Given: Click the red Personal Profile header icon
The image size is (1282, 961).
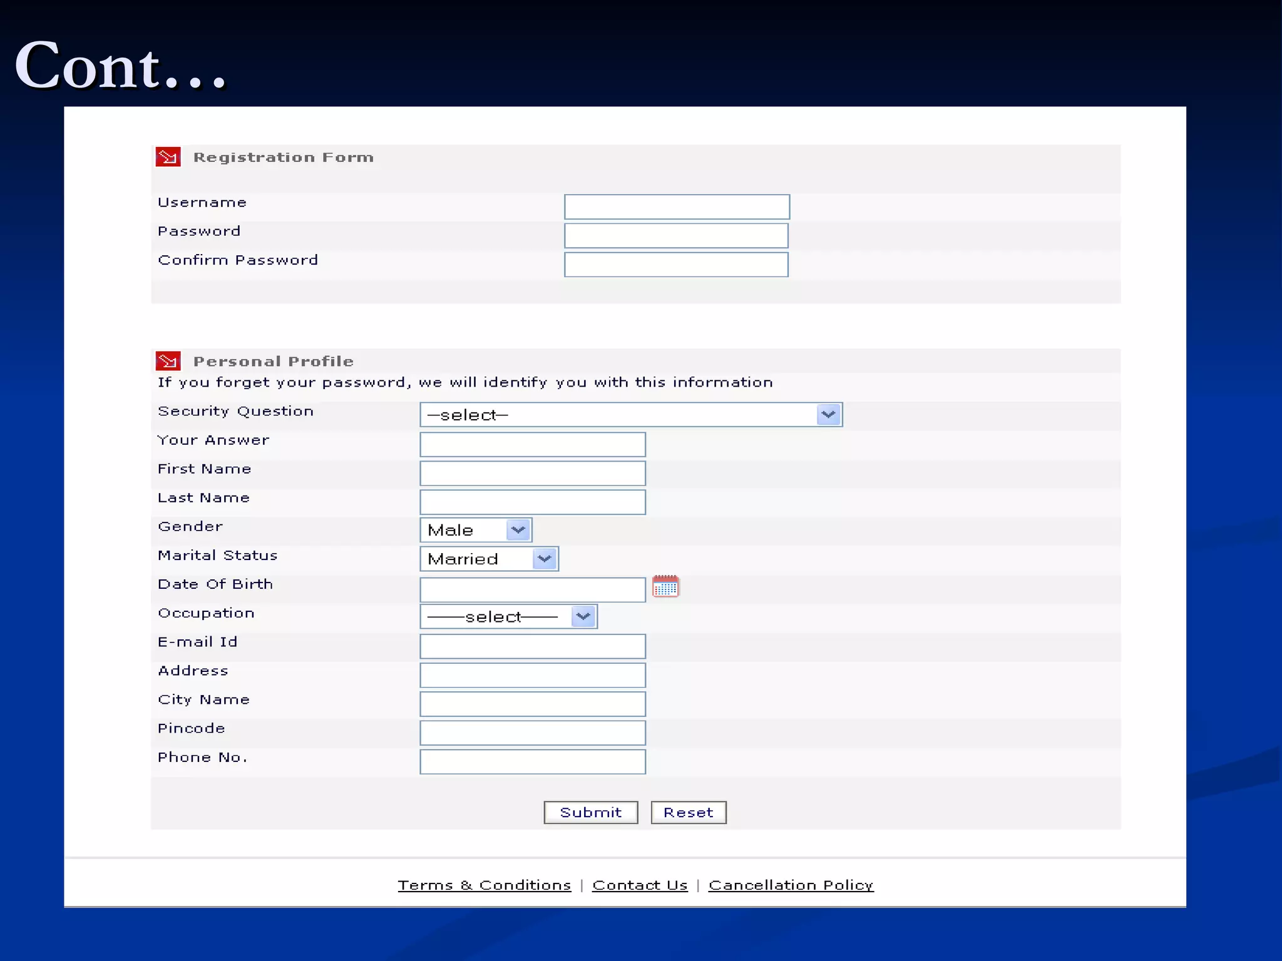Looking at the screenshot, I should (x=168, y=361).
